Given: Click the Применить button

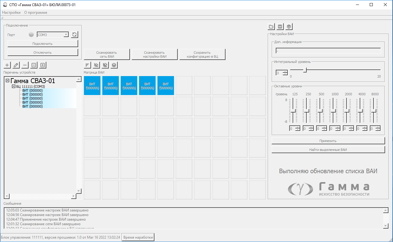Looking at the screenshot, I should click(328, 141).
